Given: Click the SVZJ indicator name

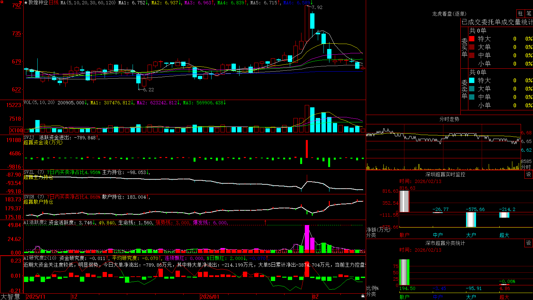Looking at the screenshot, I should click(x=29, y=137).
